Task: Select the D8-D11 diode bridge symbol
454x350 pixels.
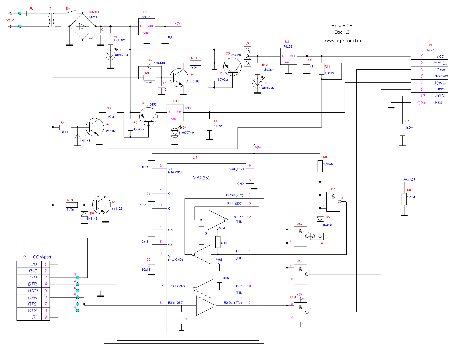Action: click(x=83, y=27)
